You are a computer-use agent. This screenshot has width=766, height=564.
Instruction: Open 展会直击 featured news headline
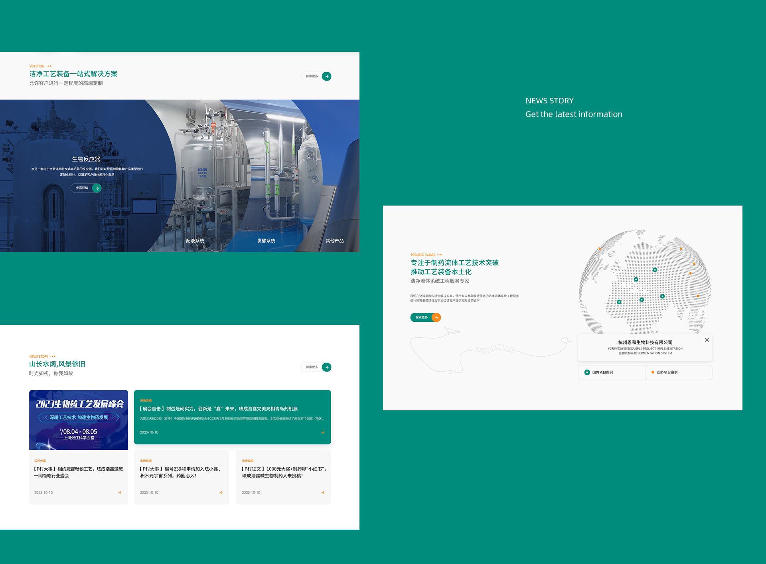point(219,409)
